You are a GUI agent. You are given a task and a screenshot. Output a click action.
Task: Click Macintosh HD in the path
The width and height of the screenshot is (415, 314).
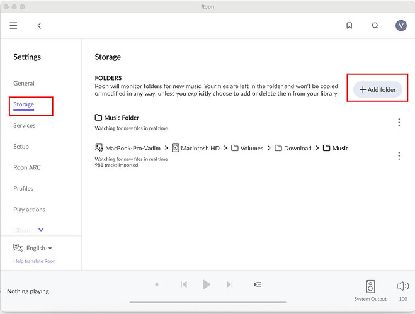click(x=200, y=148)
